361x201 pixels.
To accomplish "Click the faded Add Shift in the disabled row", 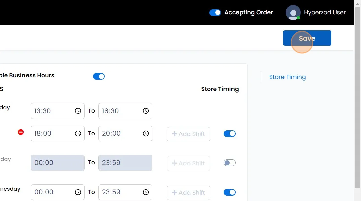I will click(188, 163).
